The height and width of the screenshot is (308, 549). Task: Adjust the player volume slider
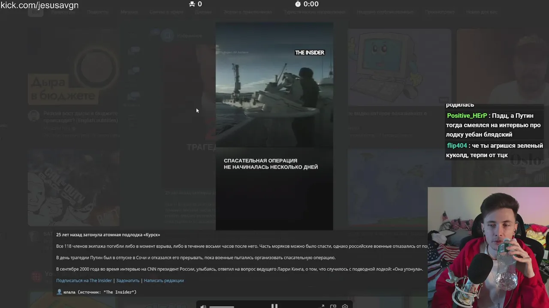pyautogui.click(x=222, y=306)
